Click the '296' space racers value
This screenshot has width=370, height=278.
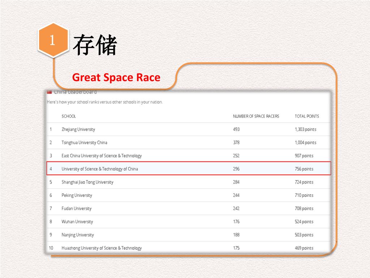(x=236, y=169)
